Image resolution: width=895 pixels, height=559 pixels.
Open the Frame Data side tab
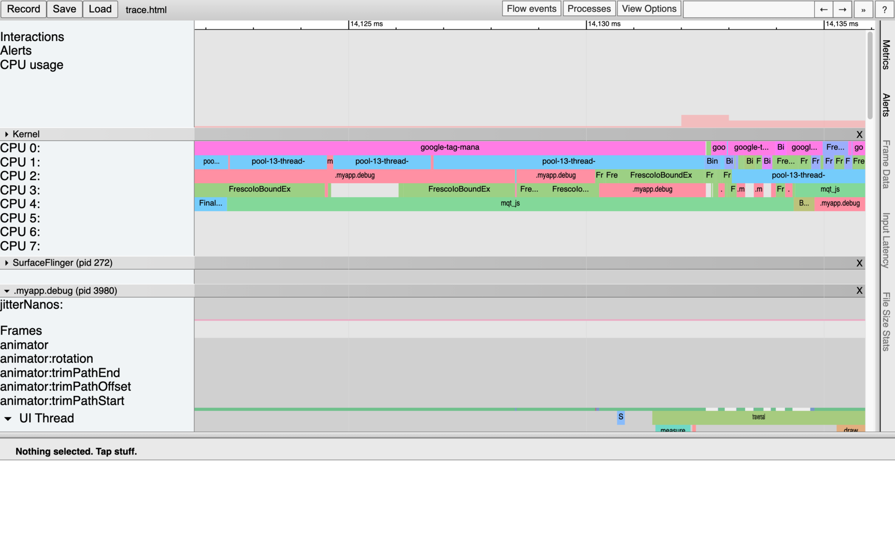(x=886, y=164)
